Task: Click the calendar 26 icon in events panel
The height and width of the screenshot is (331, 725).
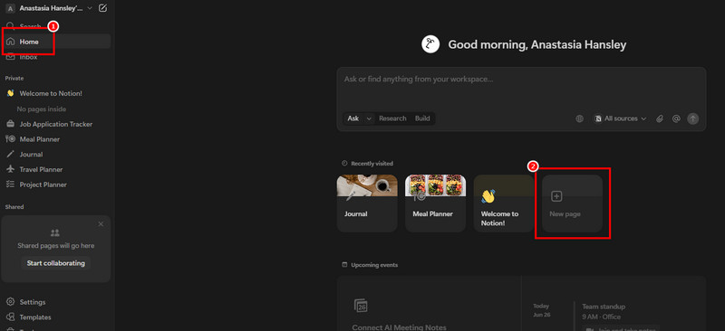Action: (360, 305)
